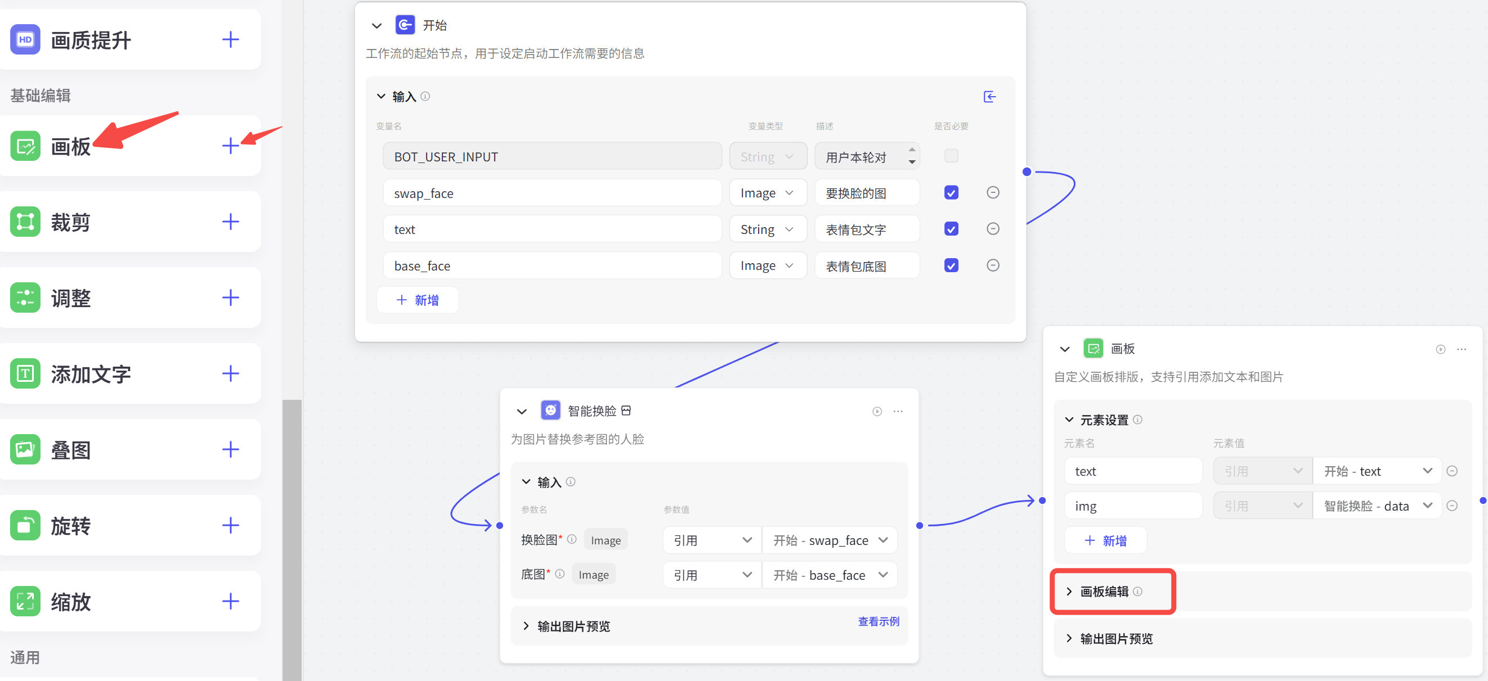Click the import icon in 输入 section
The height and width of the screenshot is (681, 1488).
coord(989,97)
